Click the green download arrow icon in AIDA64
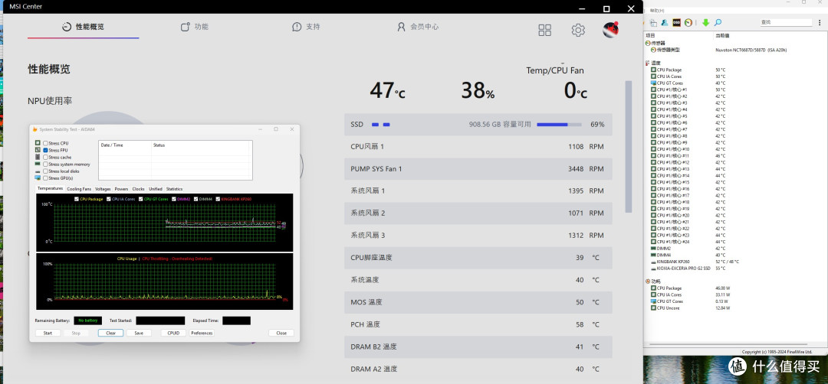The height and width of the screenshot is (384, 828). 705,23
